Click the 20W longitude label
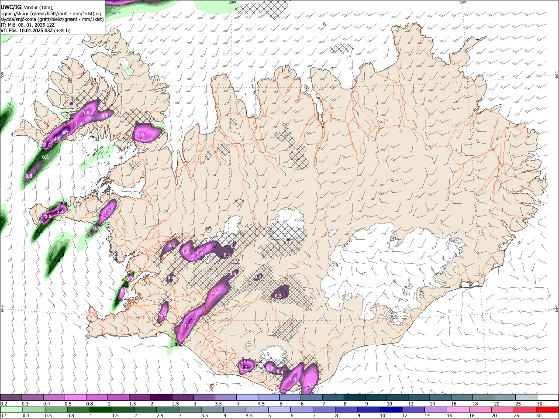Screen dimensions: 559x419 (232, 2)
